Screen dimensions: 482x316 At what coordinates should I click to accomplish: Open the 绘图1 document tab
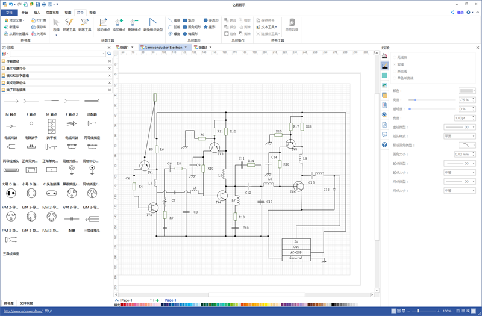(x=125, y=48)
